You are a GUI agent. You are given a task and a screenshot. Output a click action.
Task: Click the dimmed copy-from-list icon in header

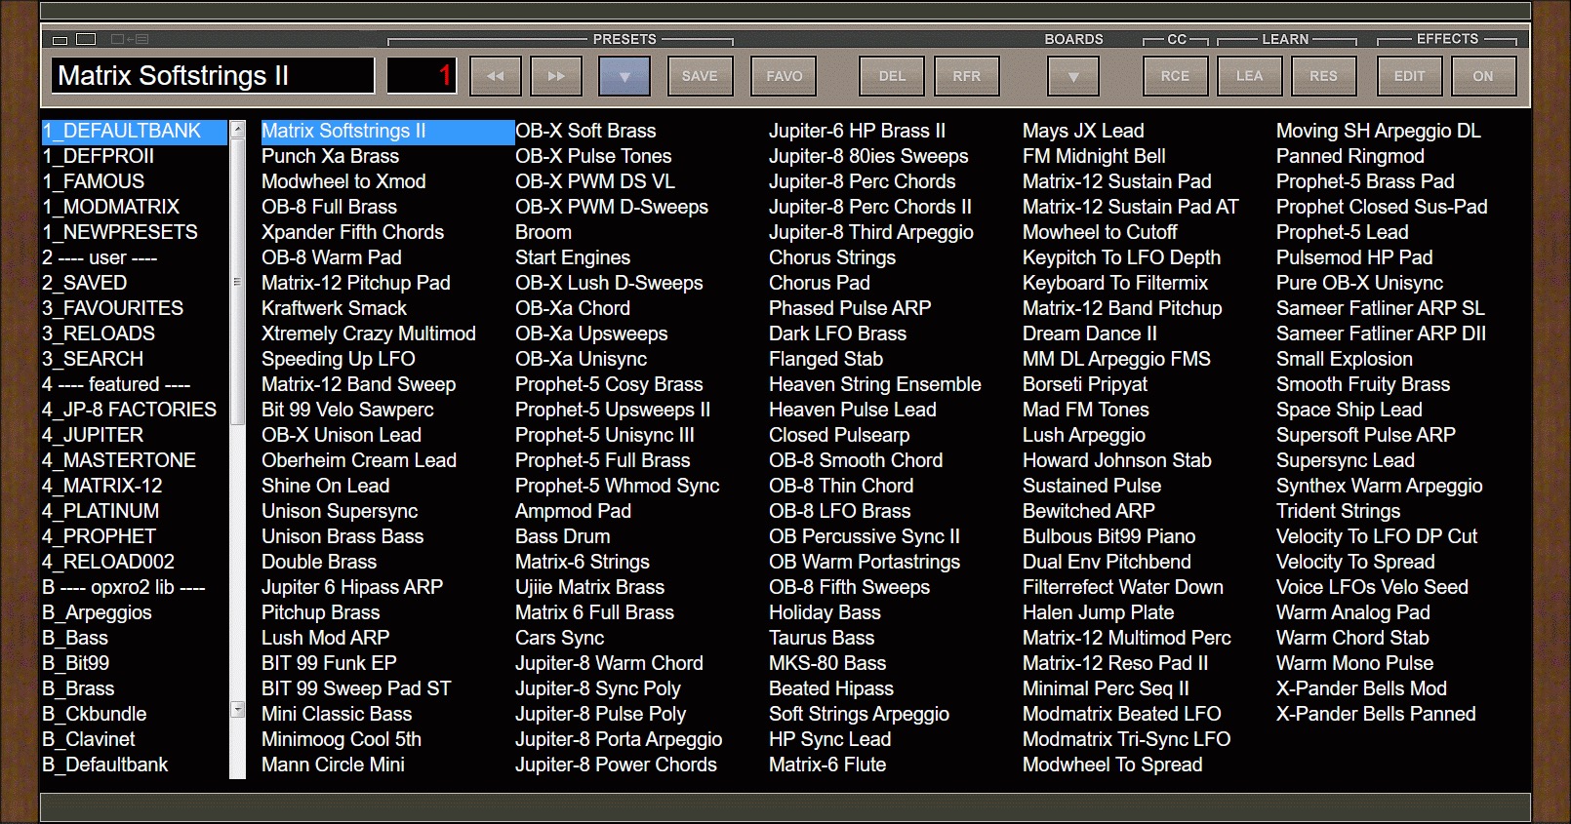point(130,39)
